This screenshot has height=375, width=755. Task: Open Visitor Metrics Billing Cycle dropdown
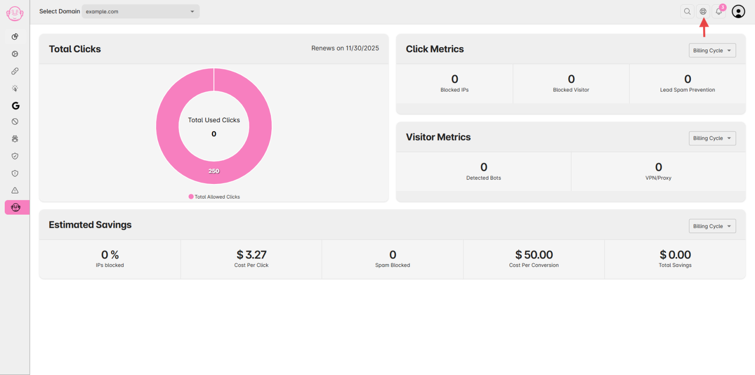(x=712, y=138)
